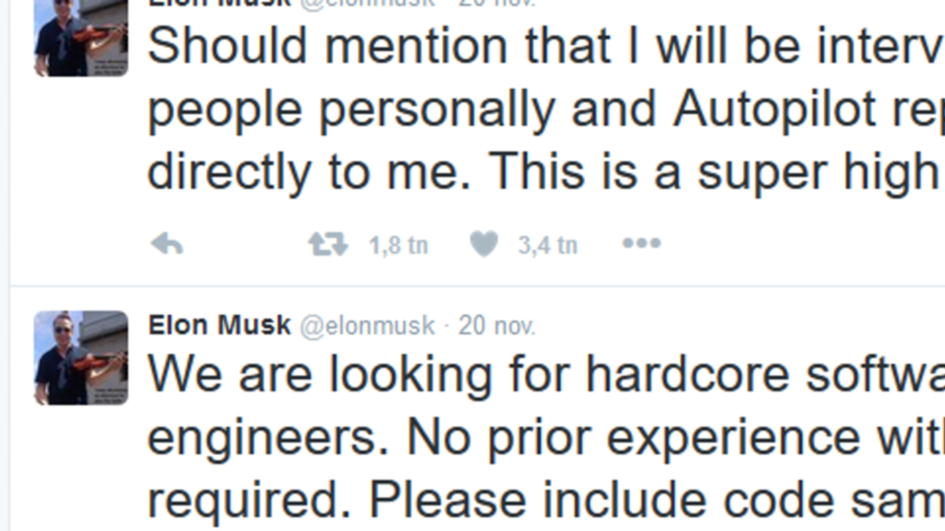
Task: Open the profile picture on the Autopilot tweet
Action: tap(81, 38)
